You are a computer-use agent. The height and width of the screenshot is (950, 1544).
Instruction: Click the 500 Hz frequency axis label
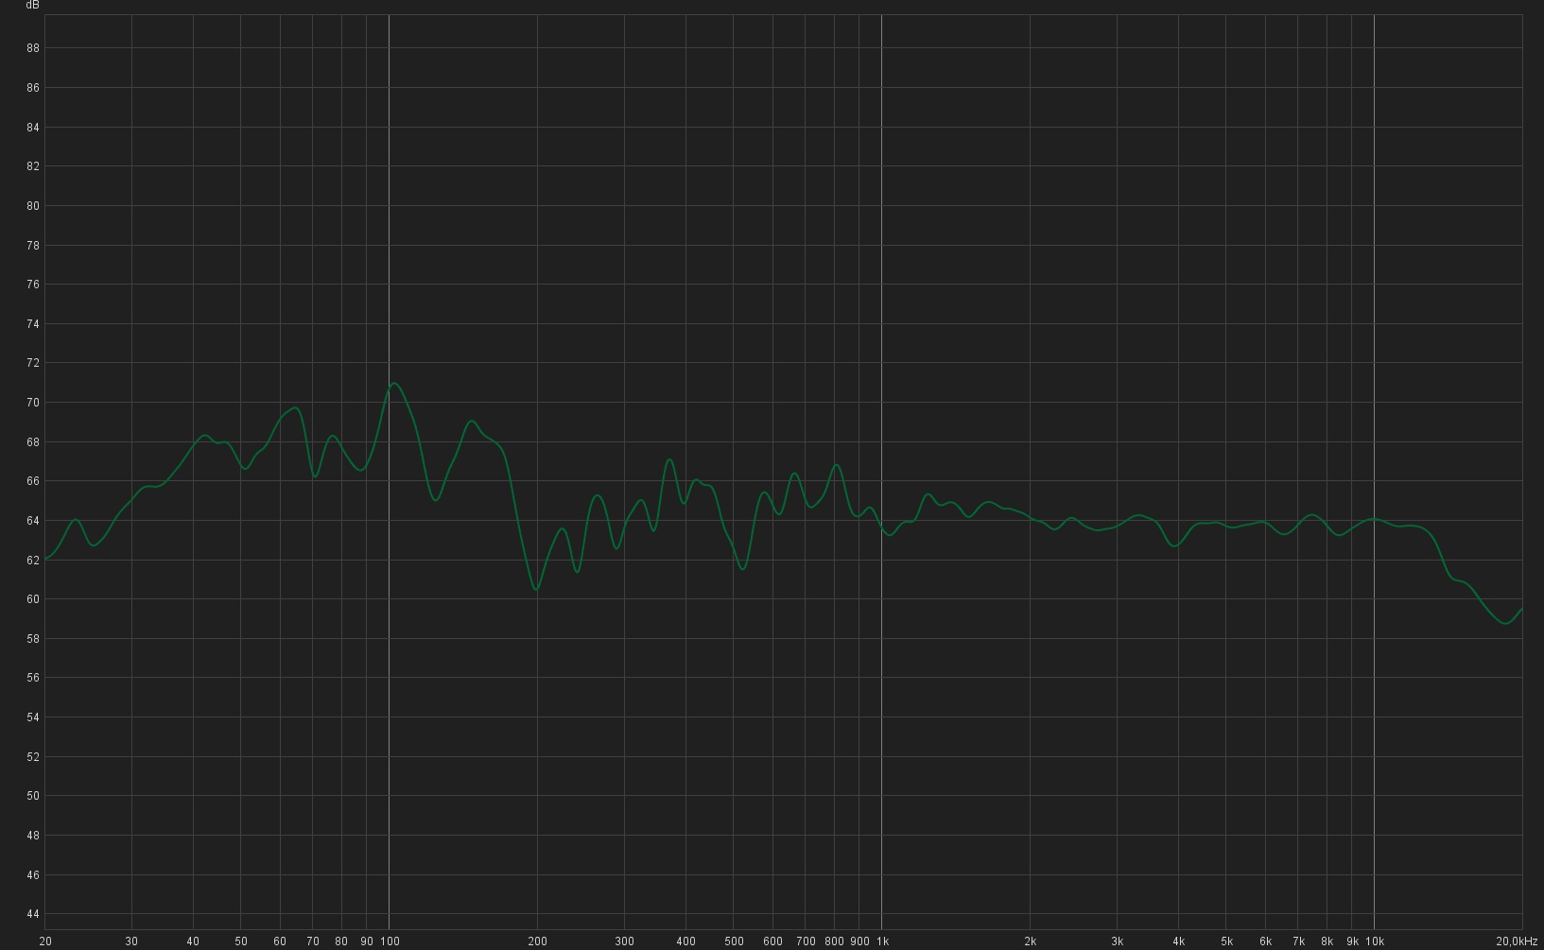click(x=734, y=941)
